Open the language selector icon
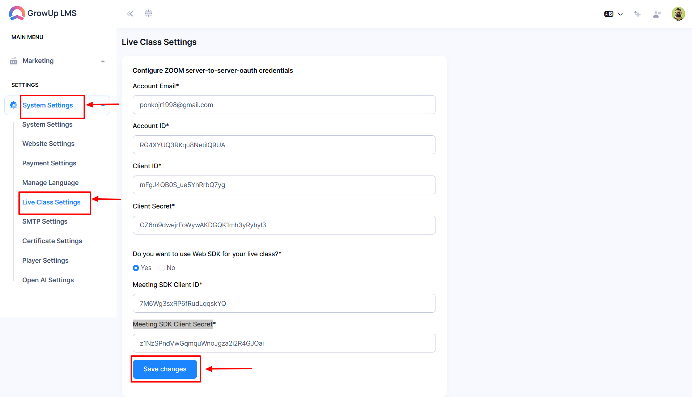The height and width of the screenshot is (397, 692). (x=609, y=14)
